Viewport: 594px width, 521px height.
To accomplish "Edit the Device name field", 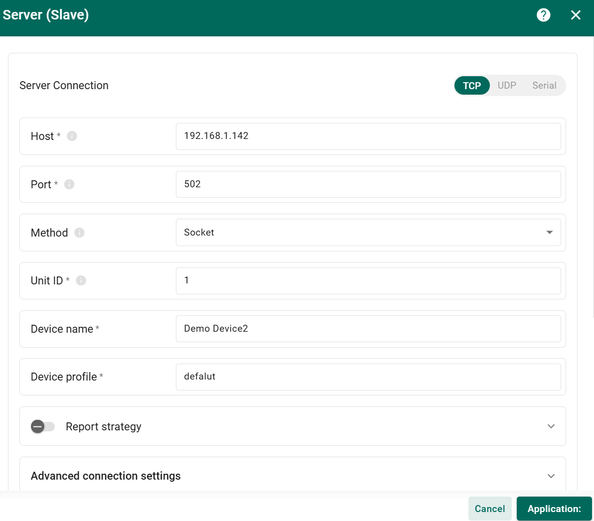I will click(368, 329).
